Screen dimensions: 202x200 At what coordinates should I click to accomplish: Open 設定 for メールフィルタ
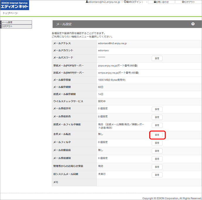coord(157,143)
